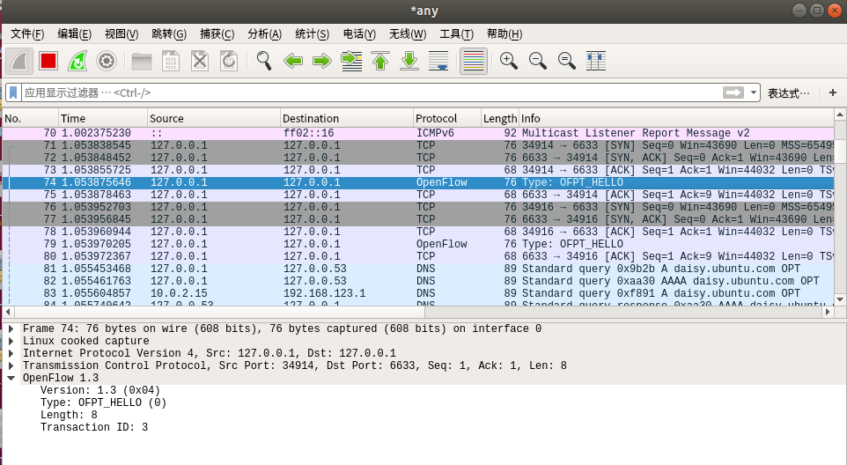This screenshot has width=847, height=465.
Task: Expand Internet Protocol Version 4 section
Action: click(11, 354)
